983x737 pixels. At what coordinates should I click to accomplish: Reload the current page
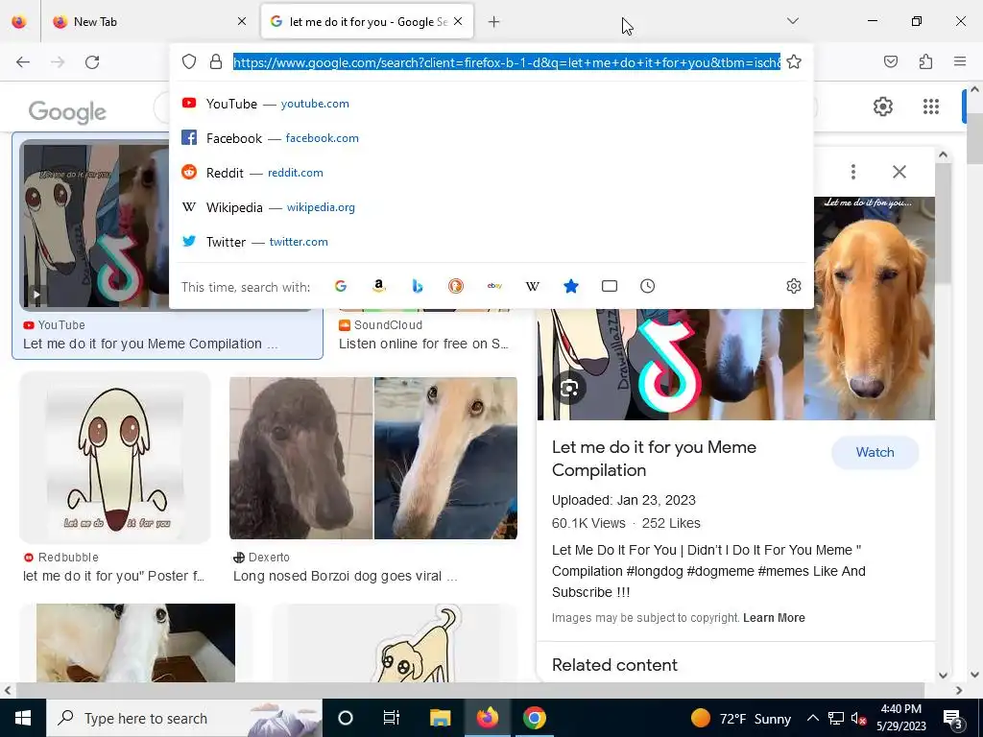(x=92, y=62)
